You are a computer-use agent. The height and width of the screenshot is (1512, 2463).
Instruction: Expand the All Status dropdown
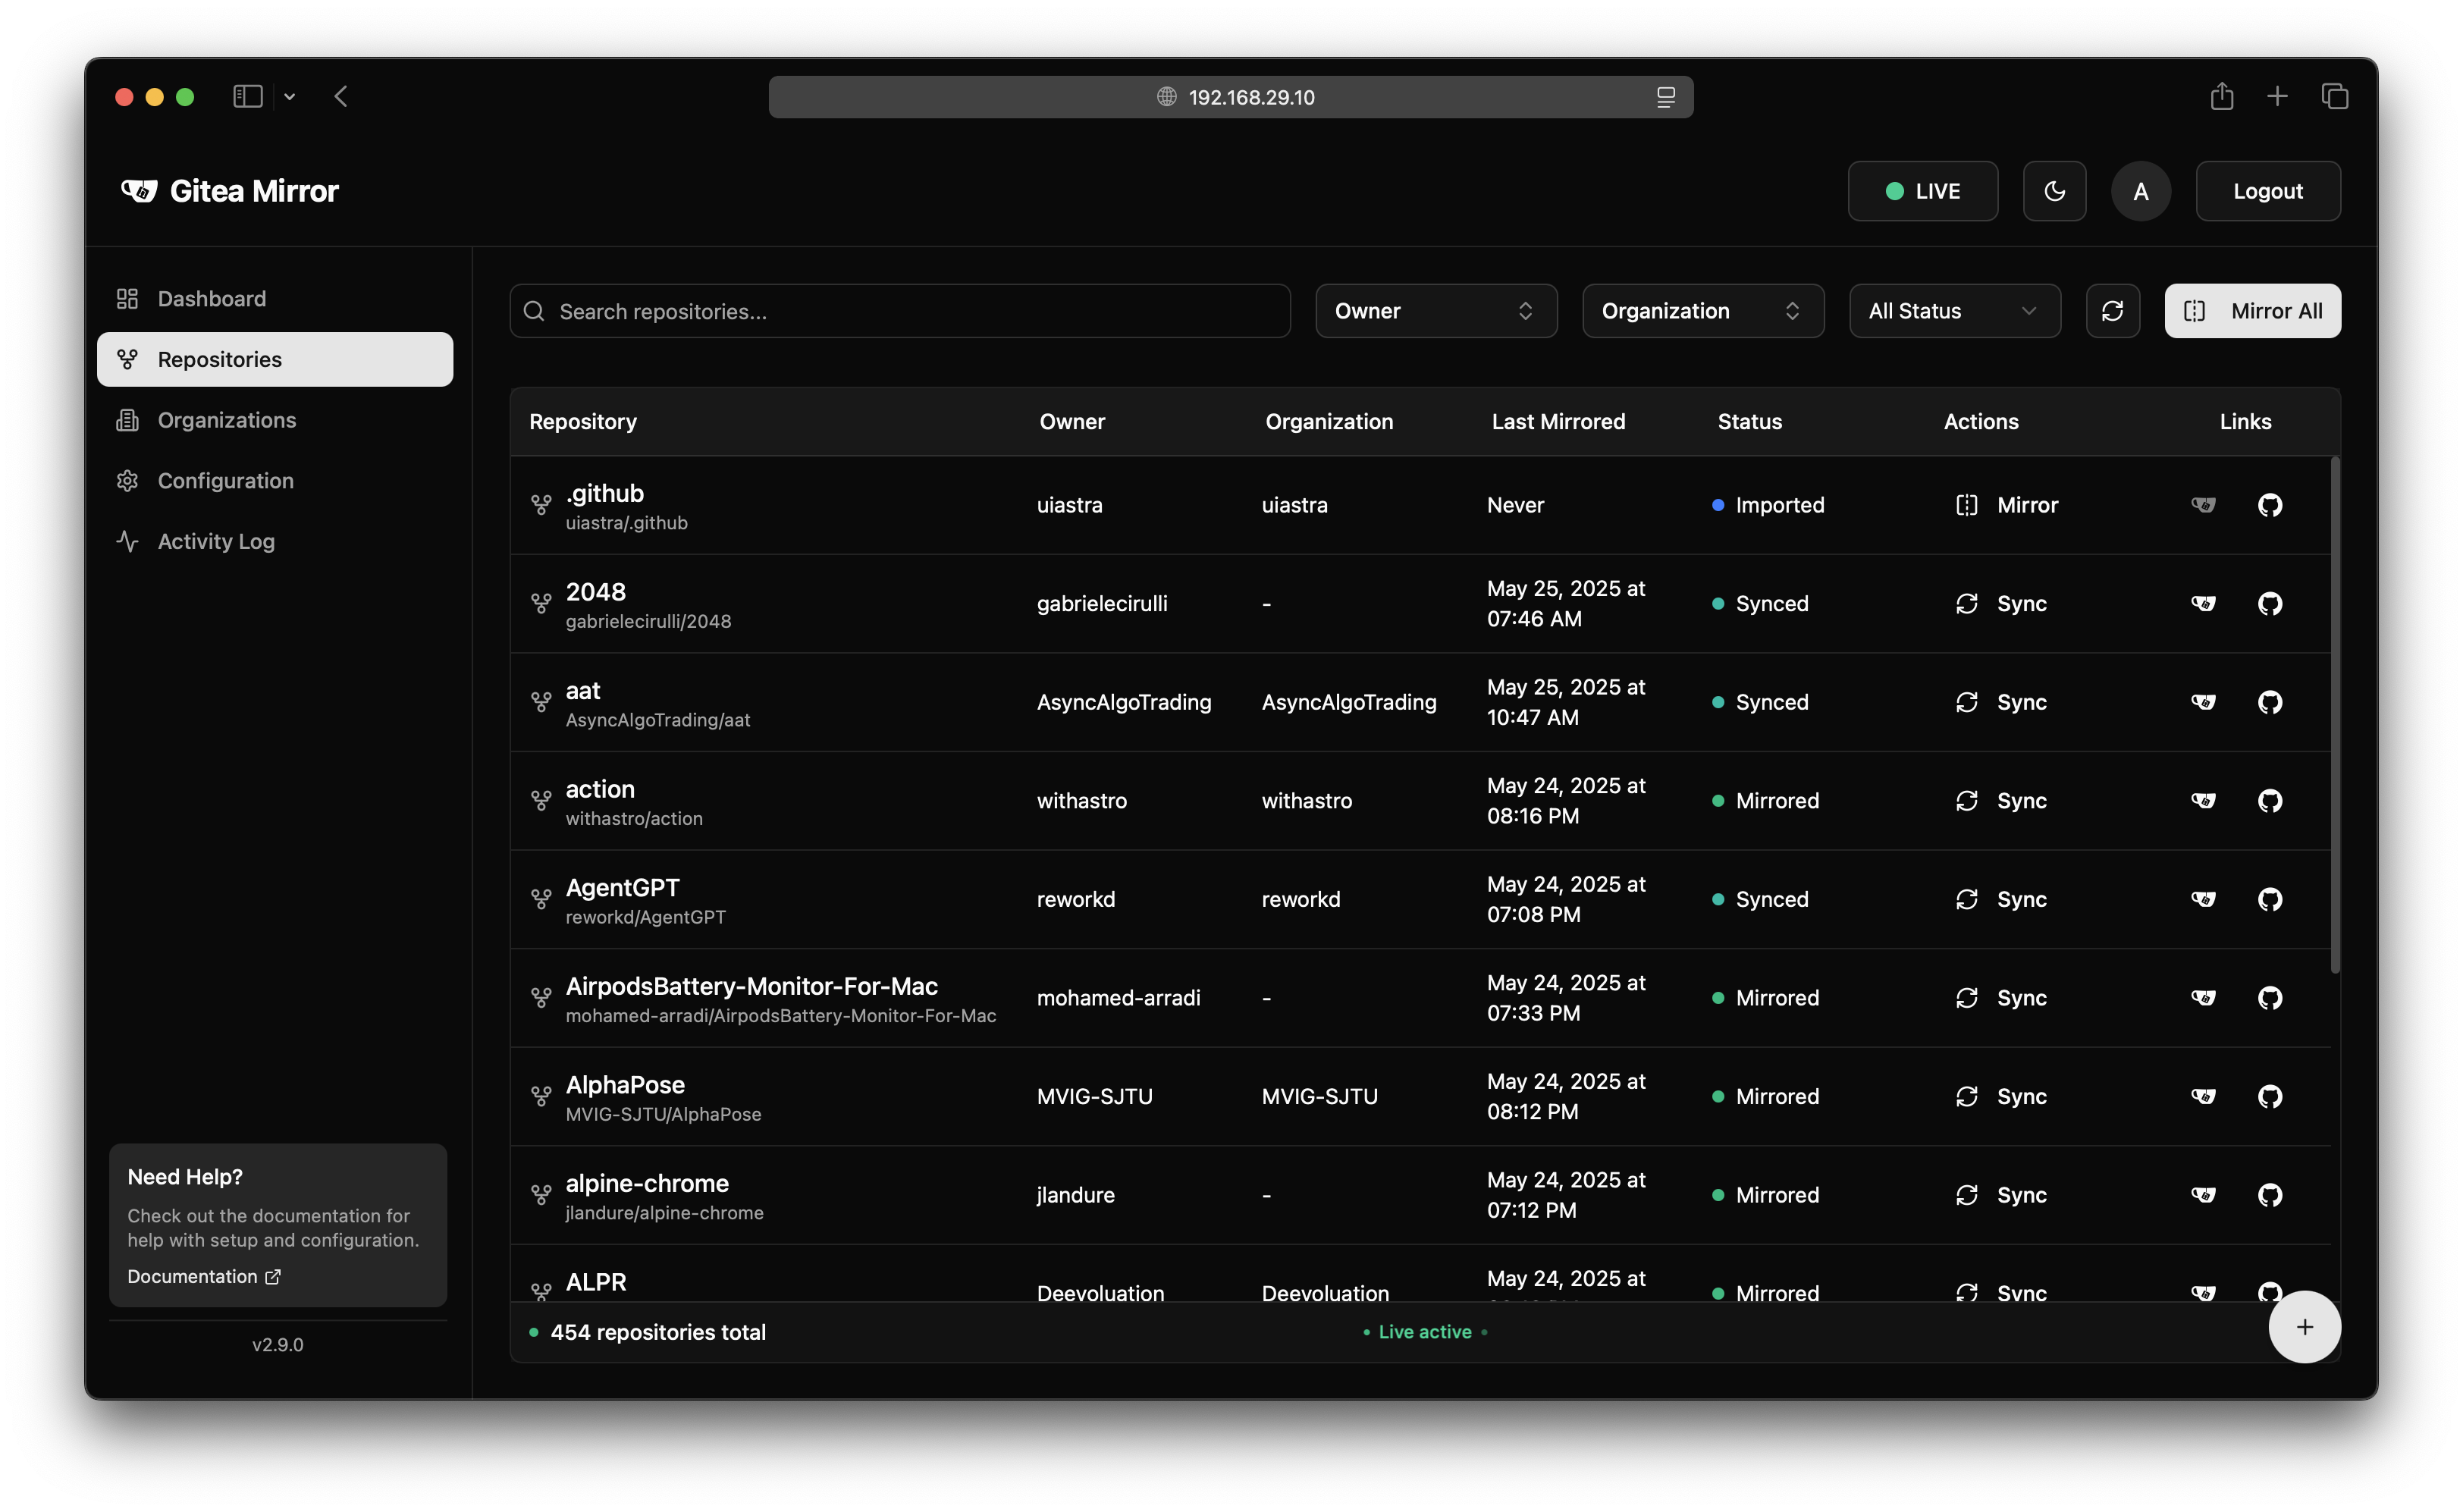[1953, 311]
